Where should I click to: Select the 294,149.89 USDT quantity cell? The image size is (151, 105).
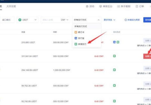click(30, 70)
